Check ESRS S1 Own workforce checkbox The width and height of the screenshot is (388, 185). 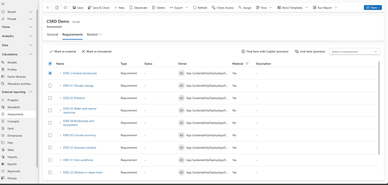tap(50, 160)
